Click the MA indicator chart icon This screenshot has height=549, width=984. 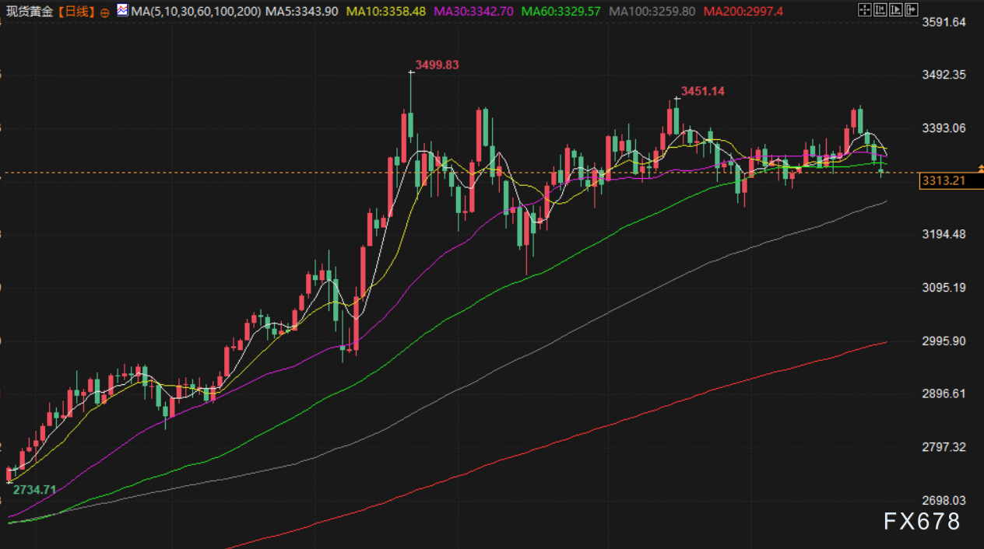coord(122,10)
